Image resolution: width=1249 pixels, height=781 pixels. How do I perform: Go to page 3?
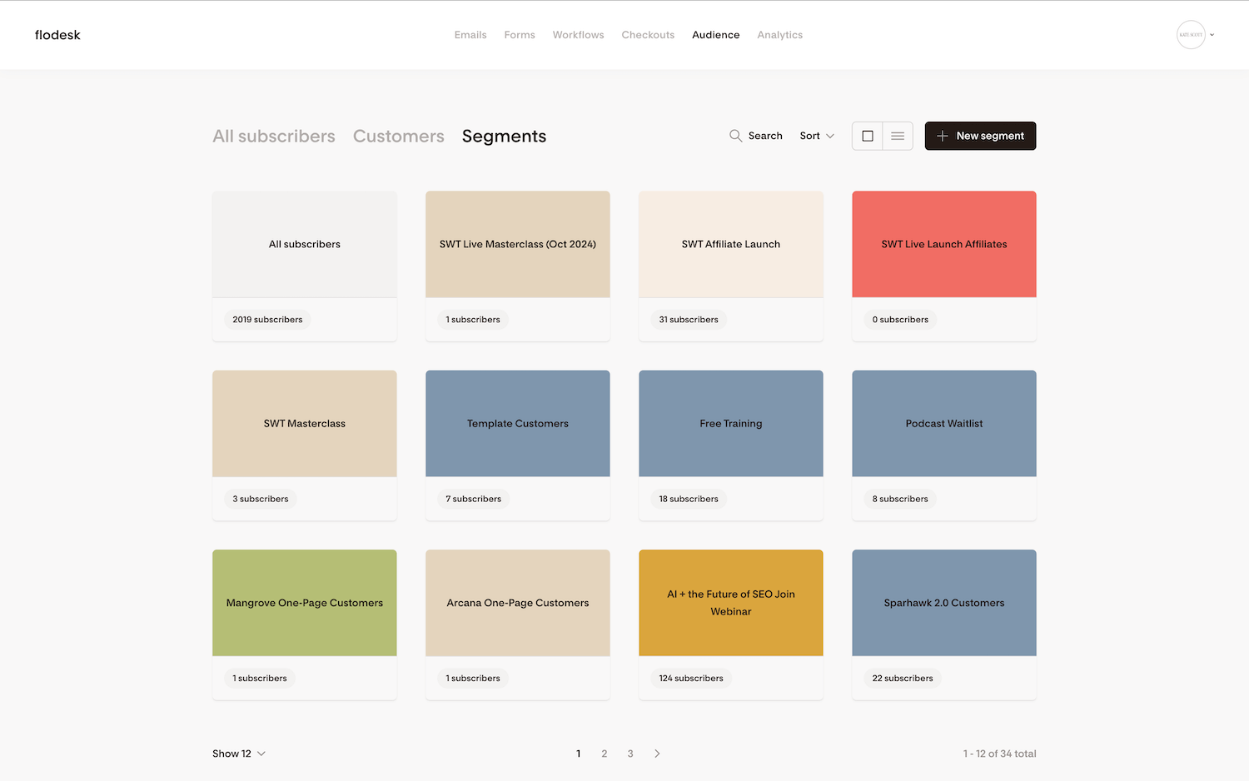click(x=630, y=754)
